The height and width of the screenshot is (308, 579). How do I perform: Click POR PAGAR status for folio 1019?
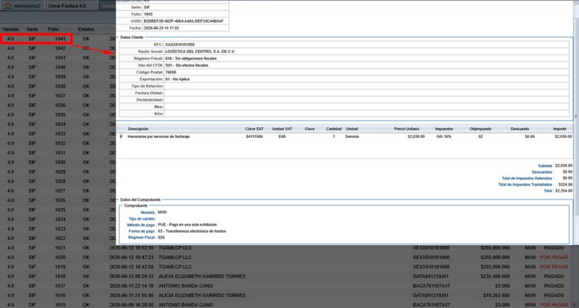(x=554, y=267)
